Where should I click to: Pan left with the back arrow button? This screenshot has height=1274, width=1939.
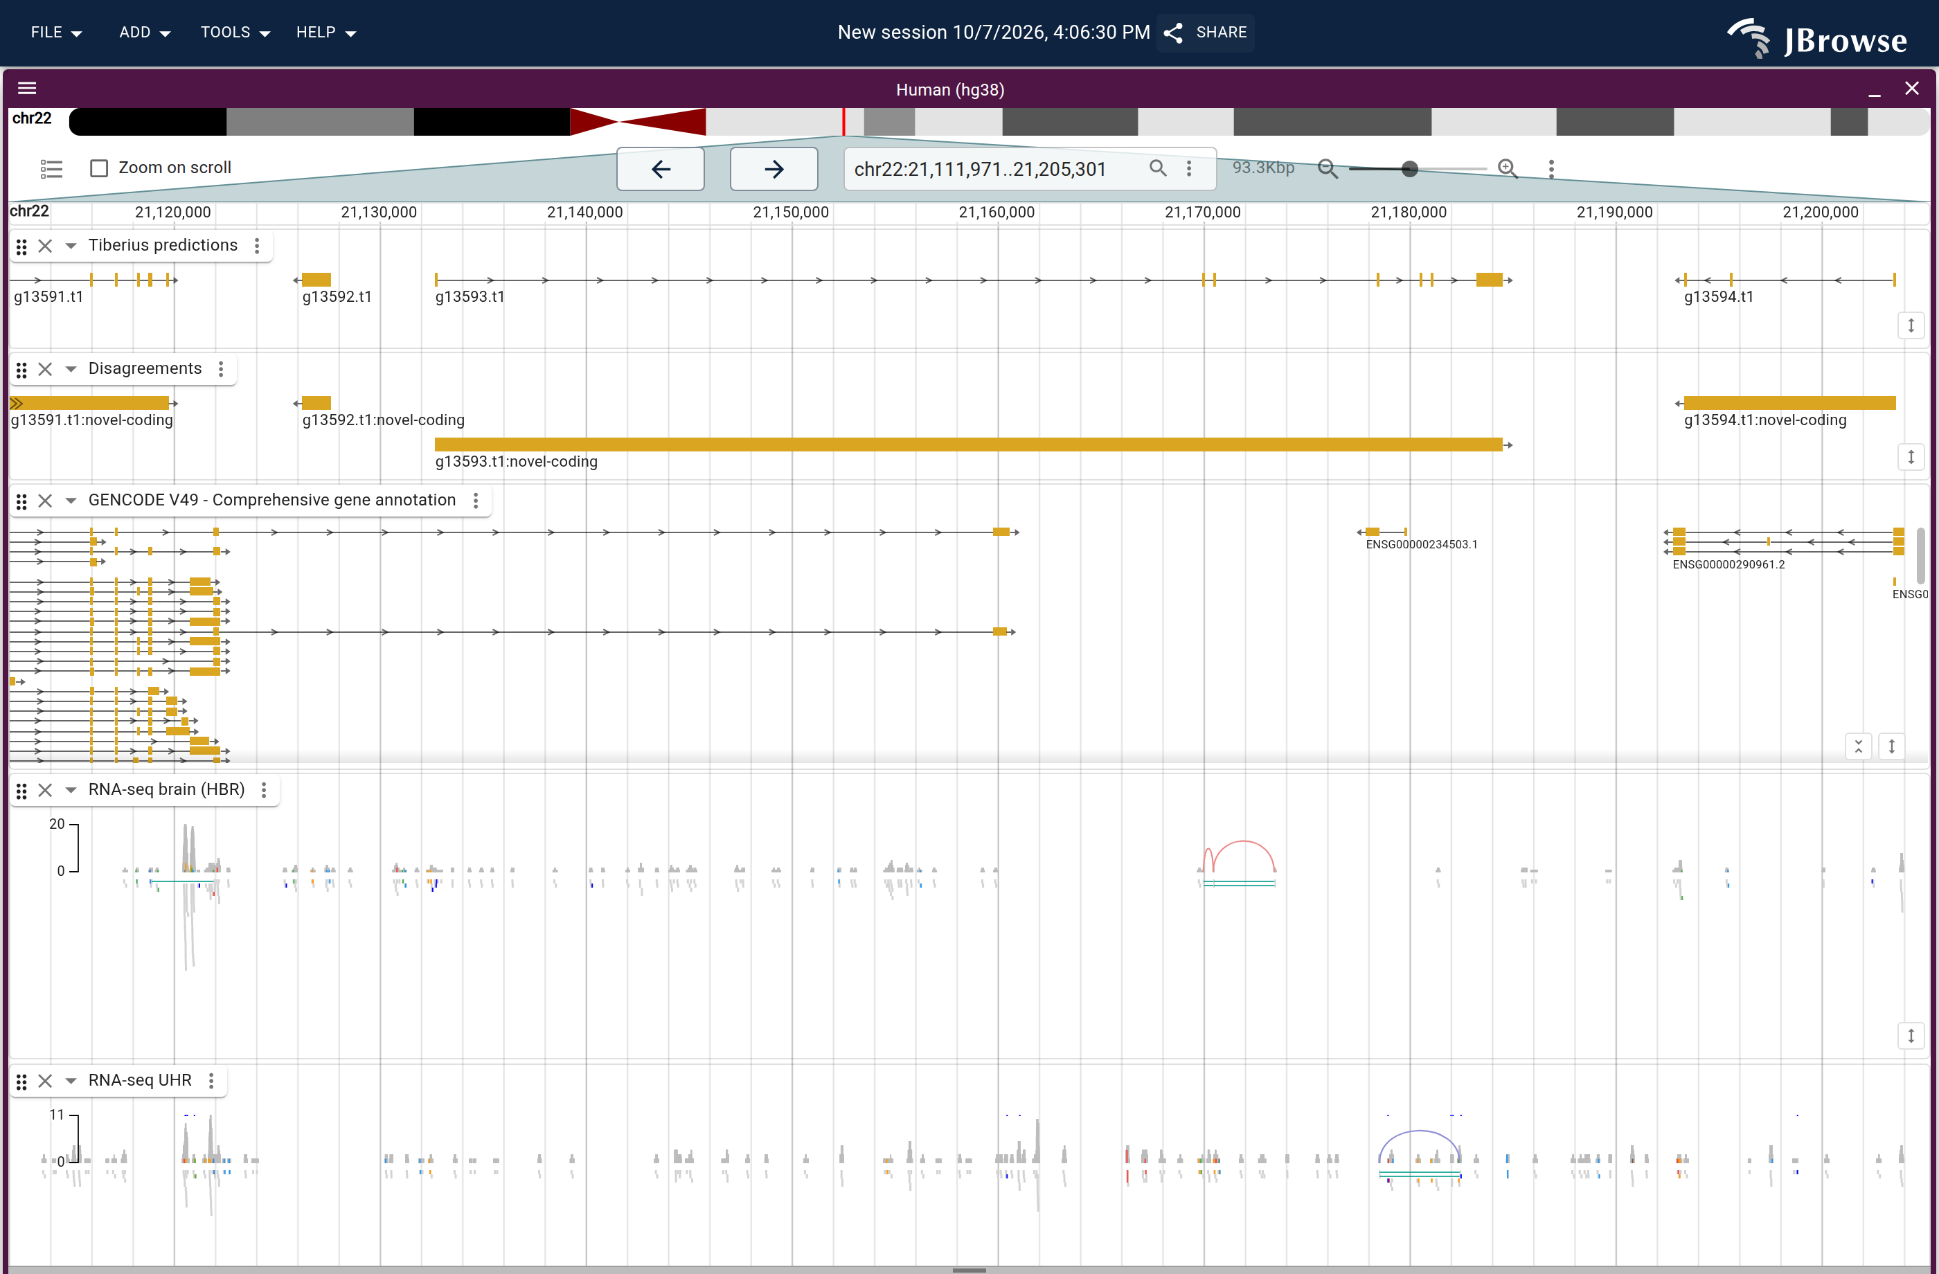[x=661, y=169]
